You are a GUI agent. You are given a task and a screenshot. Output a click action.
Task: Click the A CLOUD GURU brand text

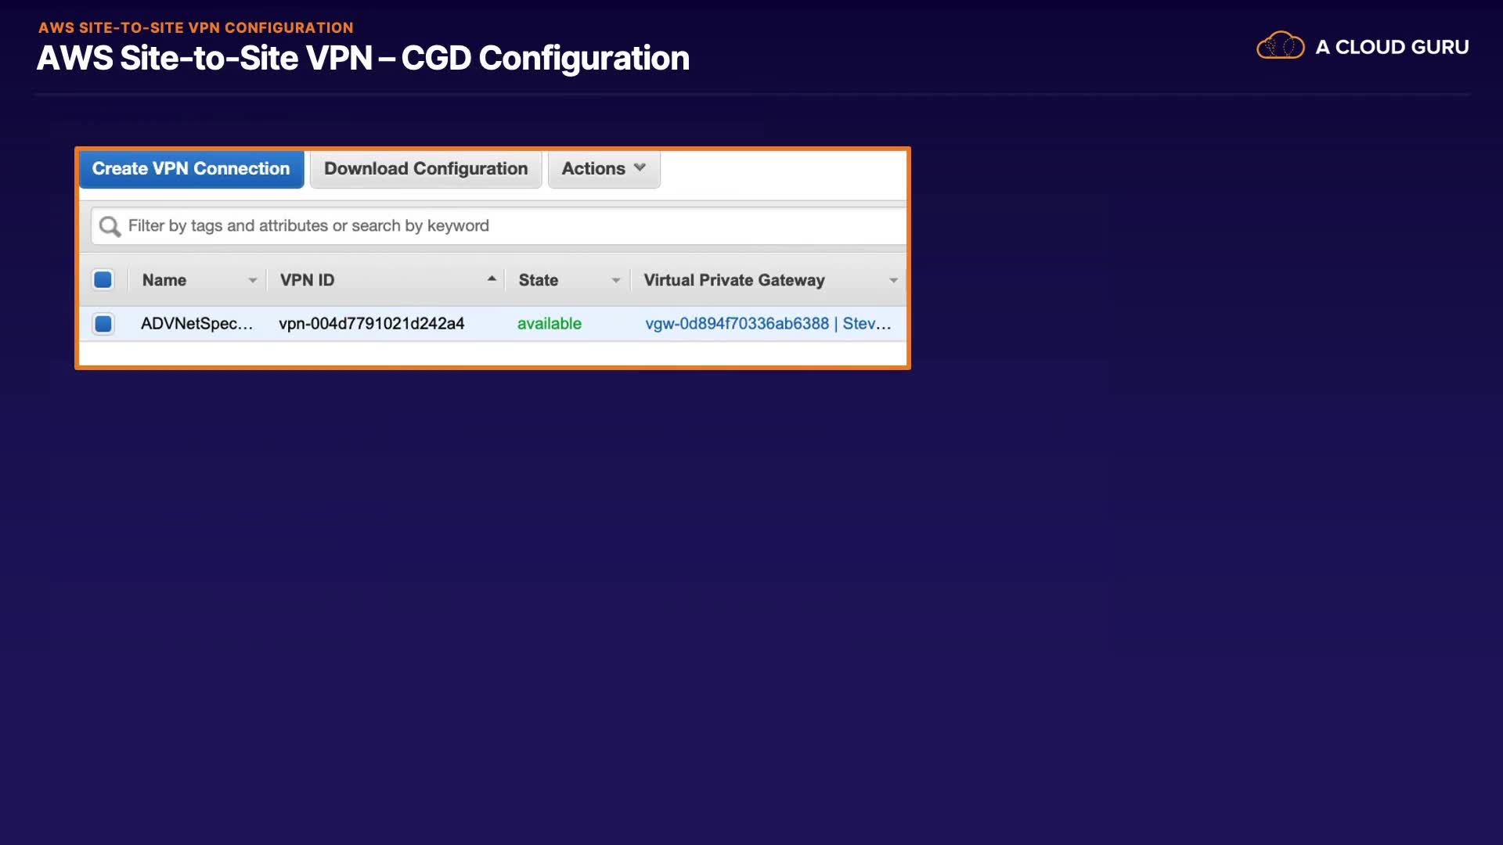pos(1391,47)
